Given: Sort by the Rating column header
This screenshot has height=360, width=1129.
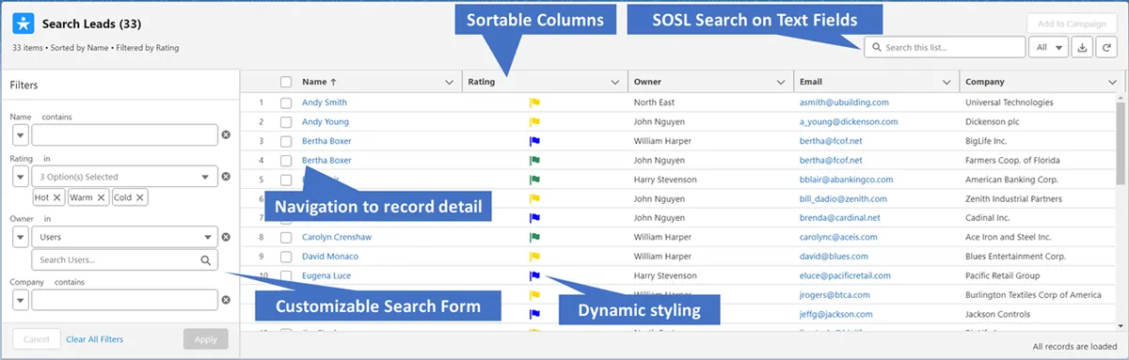Looking at the screenshot, I should [x=483, y=83].
